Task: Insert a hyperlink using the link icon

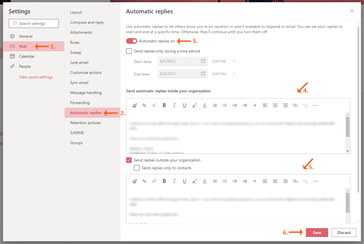Action: point(295,105)
